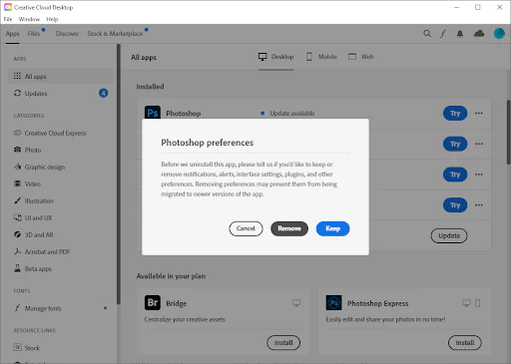
Task: Click the Installed section heading
Action: point(150,87)
